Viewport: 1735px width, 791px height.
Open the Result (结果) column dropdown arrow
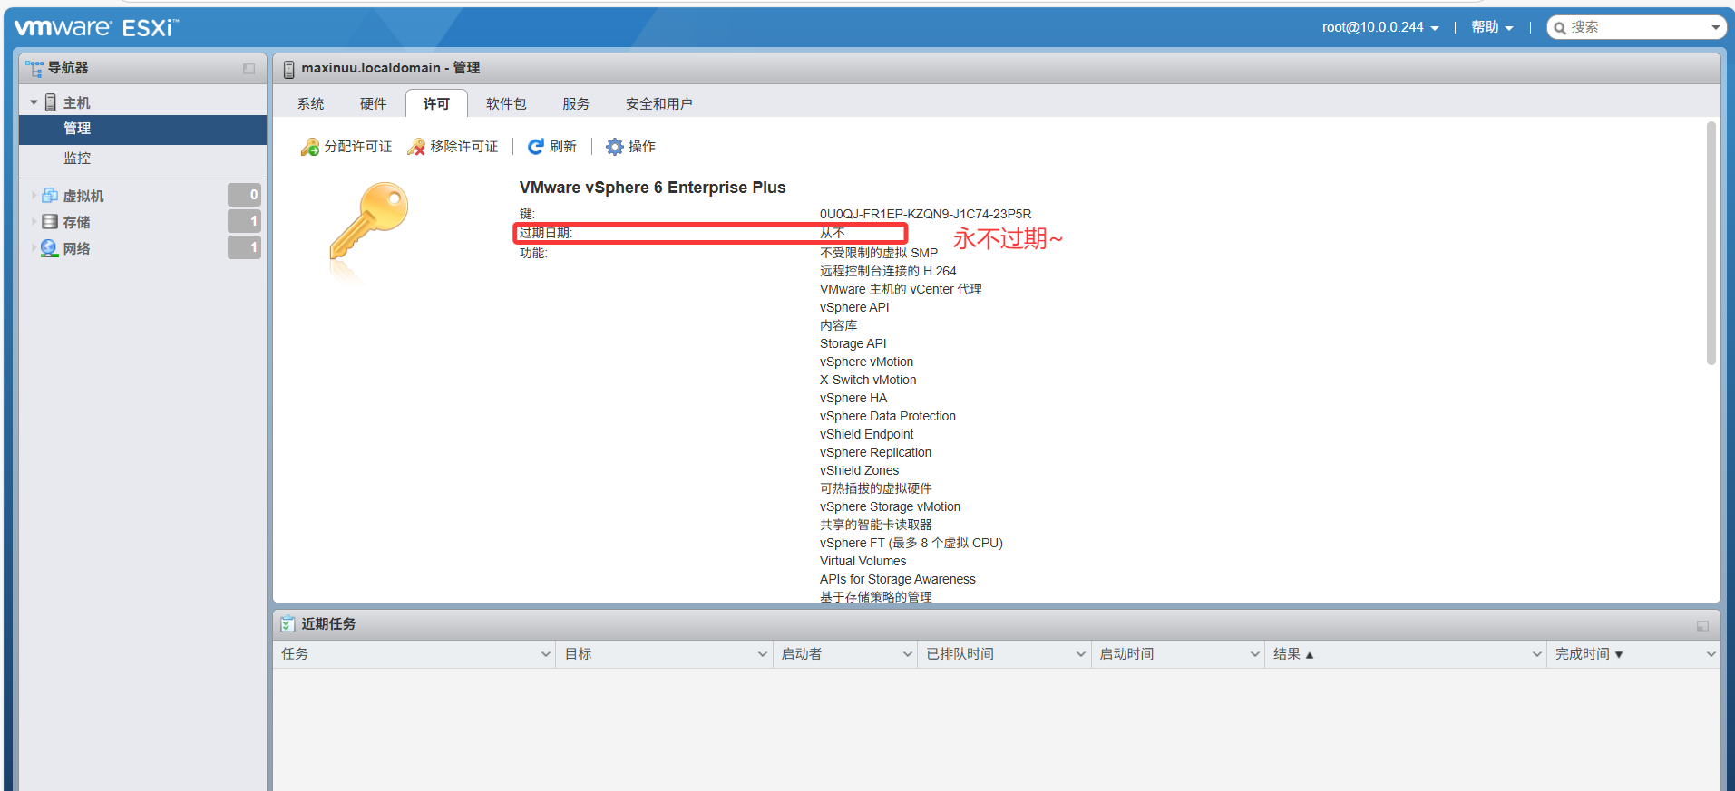pyautogui.click(x=1537, y=654)
